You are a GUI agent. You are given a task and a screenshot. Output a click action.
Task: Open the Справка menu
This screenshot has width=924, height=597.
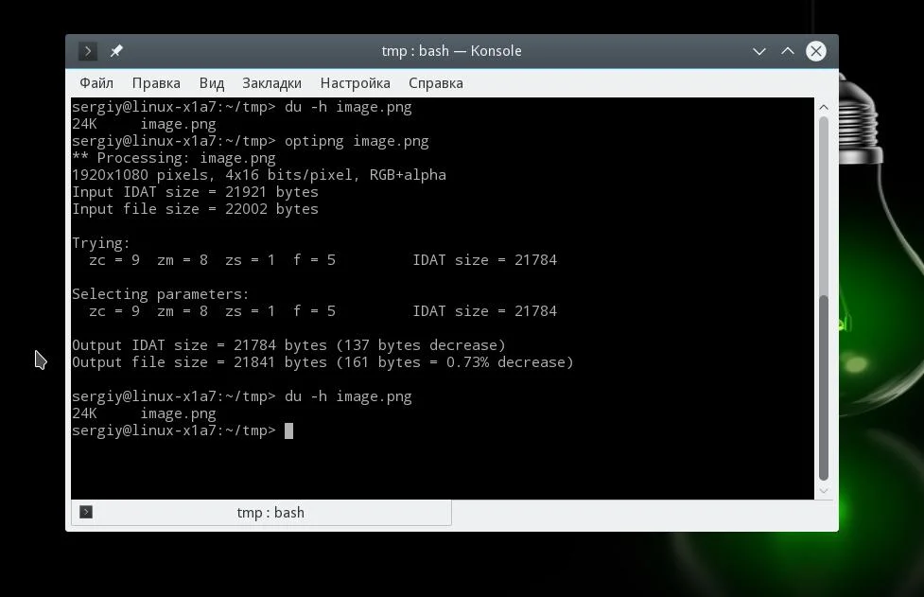435,83
